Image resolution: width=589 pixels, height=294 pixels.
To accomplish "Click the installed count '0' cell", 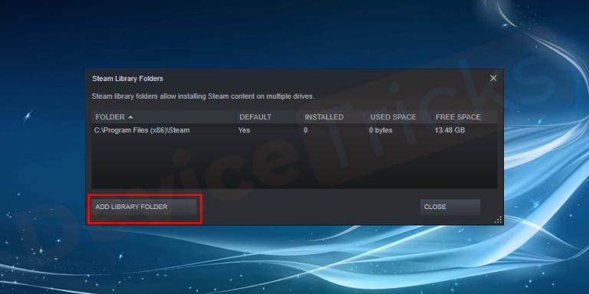I will pos(306,130).
